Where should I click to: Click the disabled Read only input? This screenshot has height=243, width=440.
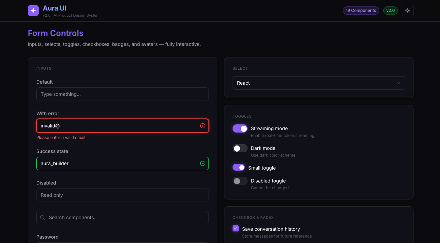(x=122, y=195)
